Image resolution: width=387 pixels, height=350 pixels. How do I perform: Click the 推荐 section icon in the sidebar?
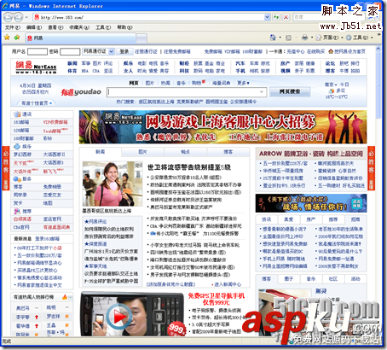[x=17, y=211]
